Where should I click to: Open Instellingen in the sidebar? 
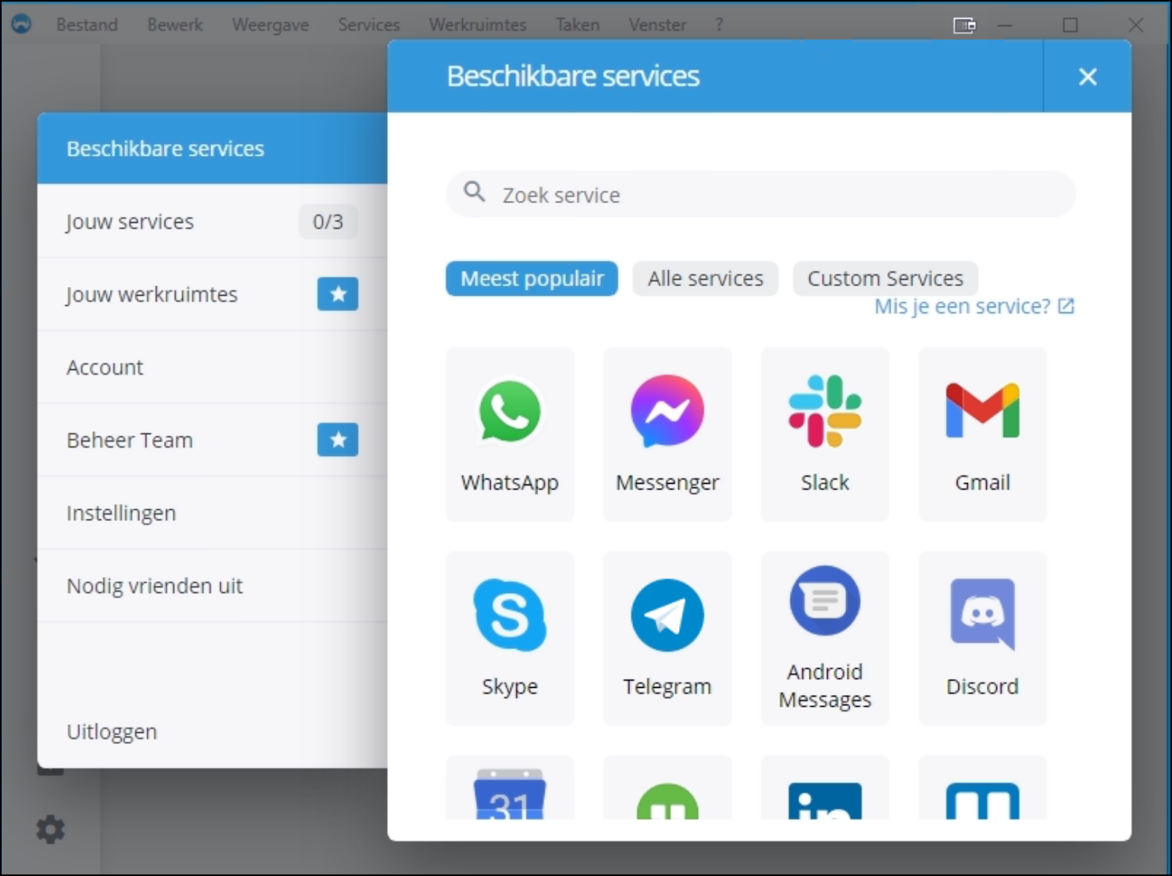[212, 513]
